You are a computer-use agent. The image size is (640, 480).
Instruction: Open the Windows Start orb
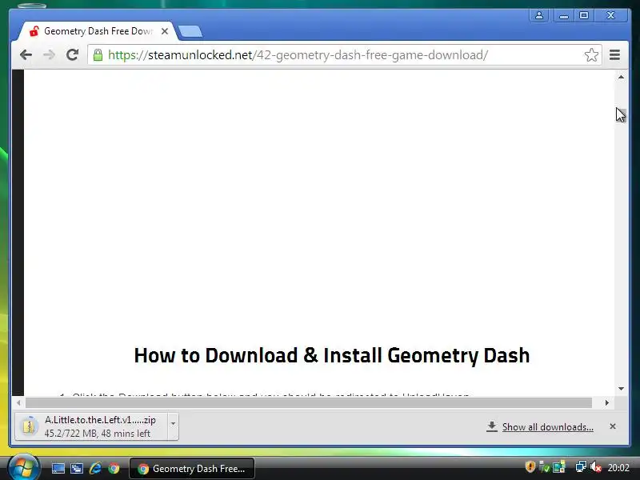(23, 468)
